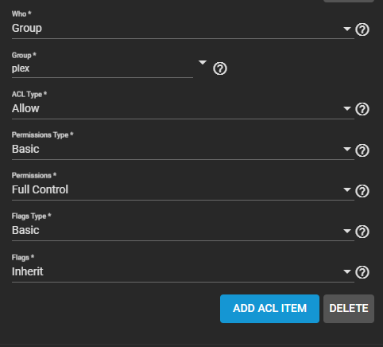383x347 pixels.
Task: Click the Allow value in ACL Type
Action: pyautogui.click(x=25, y=108)
